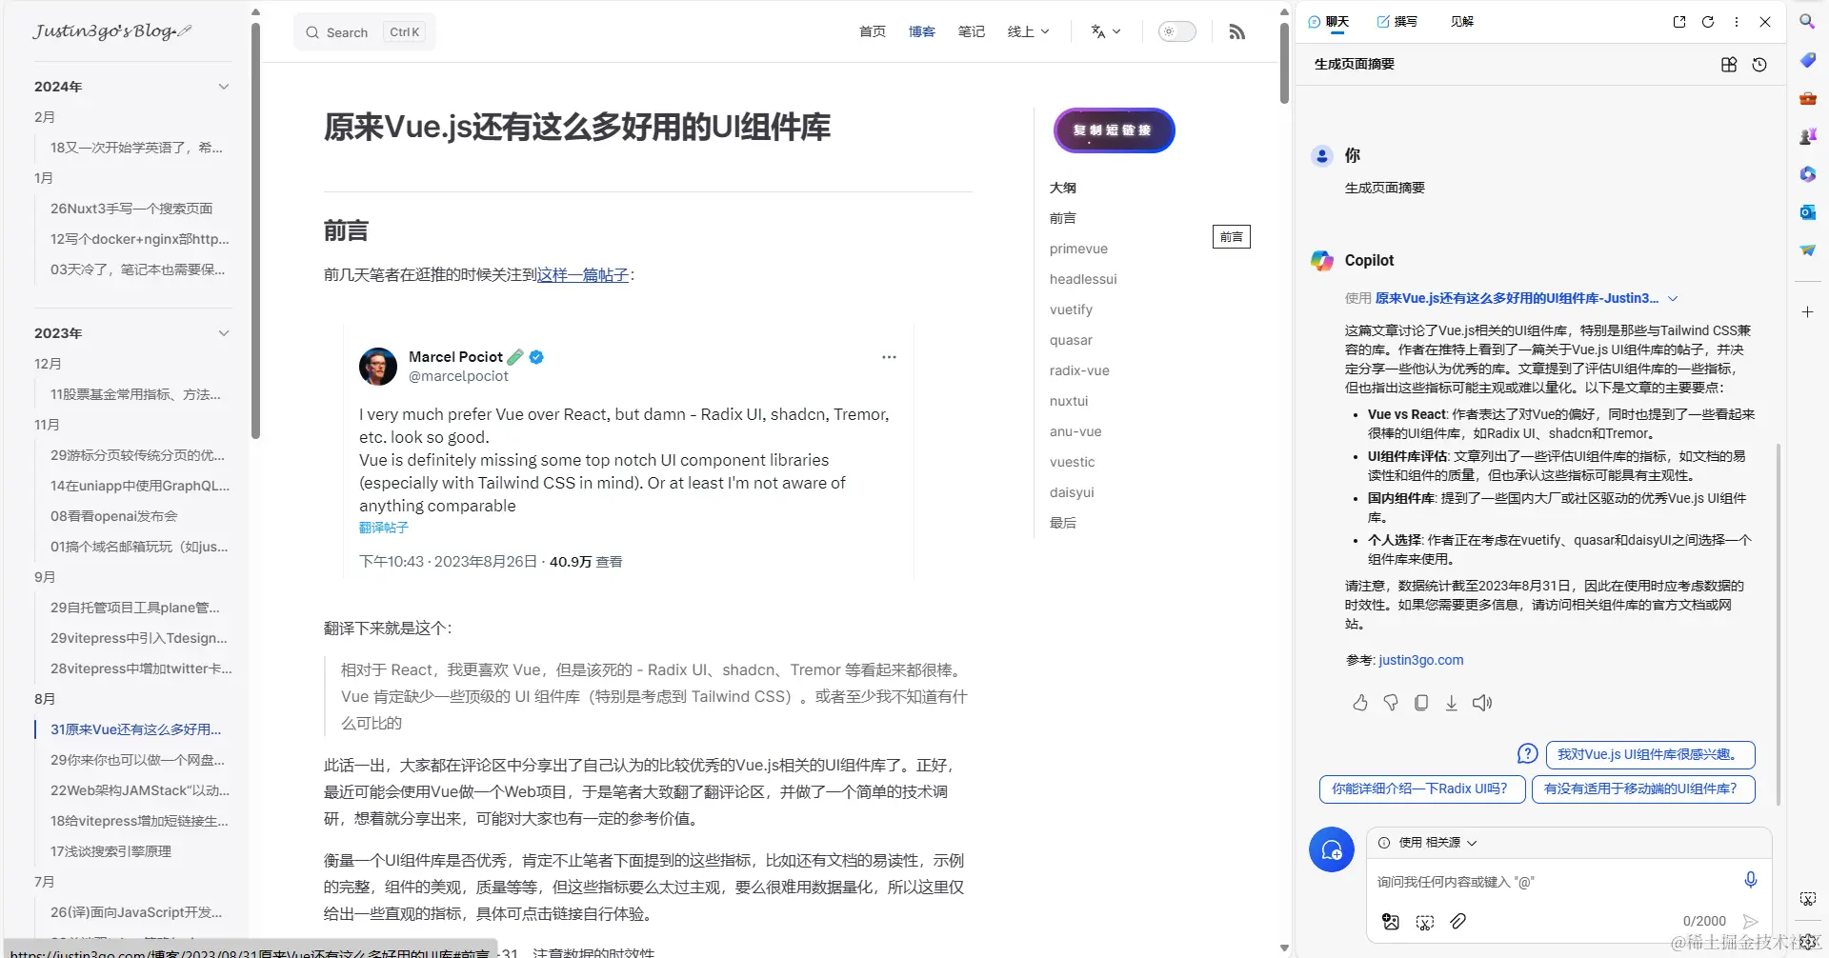
Task: Open Copilot panel more options menu
Action: [x=1737, y=22]
